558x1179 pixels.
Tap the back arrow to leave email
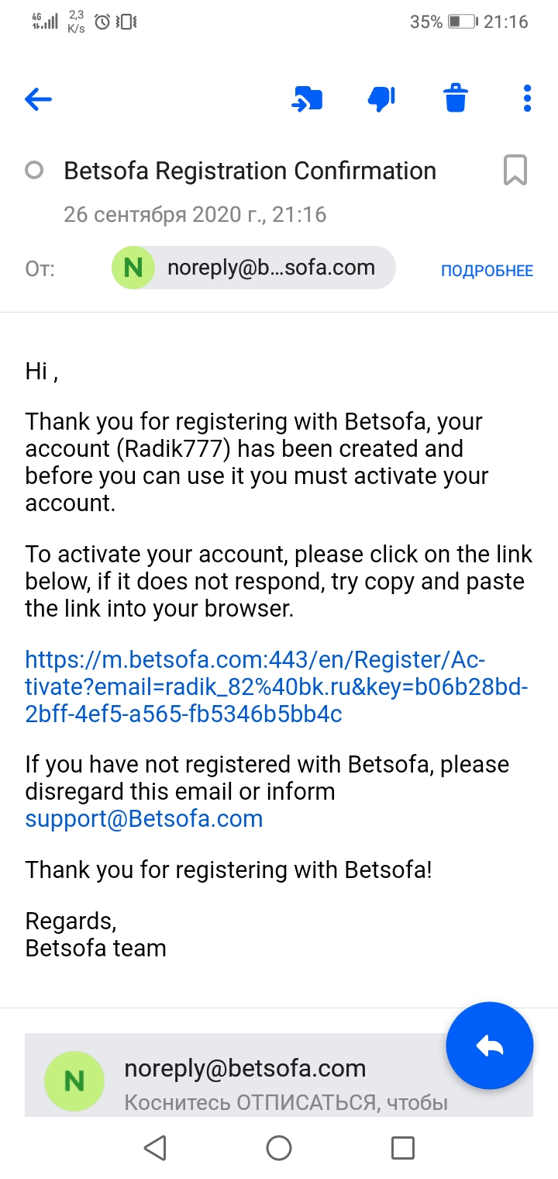(38, 99)
